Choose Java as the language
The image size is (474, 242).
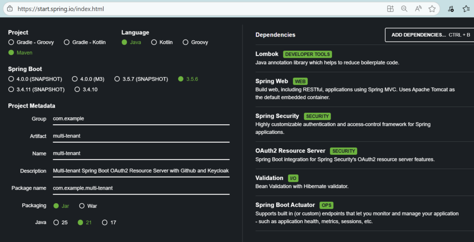[x=131, y=42]
